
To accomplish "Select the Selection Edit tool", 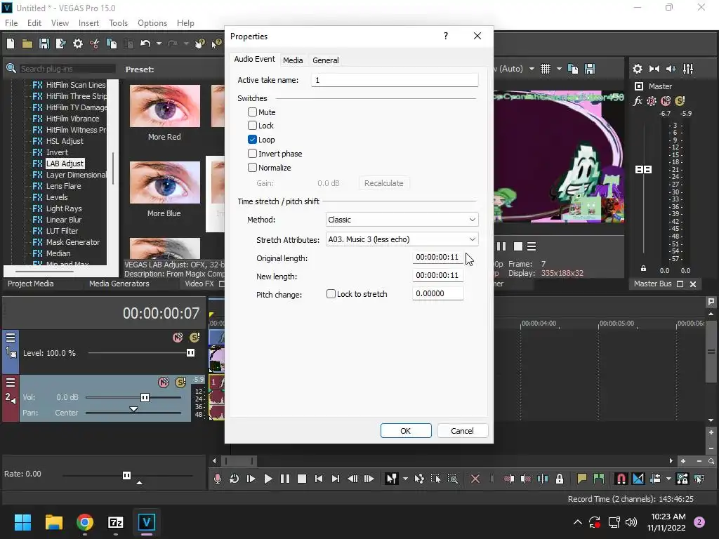I will (x=435, y=479).
